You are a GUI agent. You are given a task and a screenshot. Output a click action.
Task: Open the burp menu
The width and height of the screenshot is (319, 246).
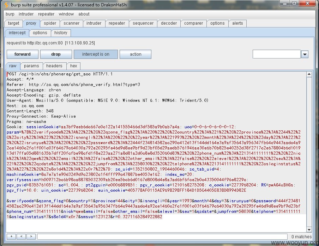10,14
